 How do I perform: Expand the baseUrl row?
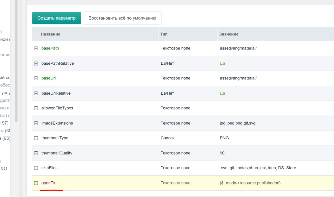(36, 78)
